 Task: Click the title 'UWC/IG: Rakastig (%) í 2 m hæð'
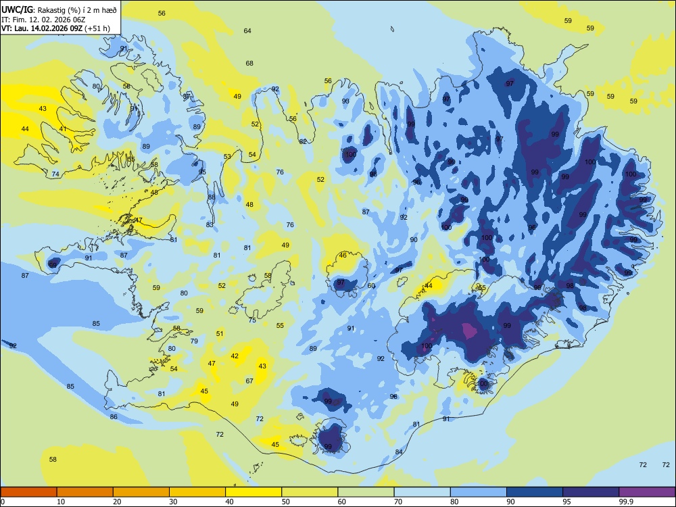coord(59,10)
